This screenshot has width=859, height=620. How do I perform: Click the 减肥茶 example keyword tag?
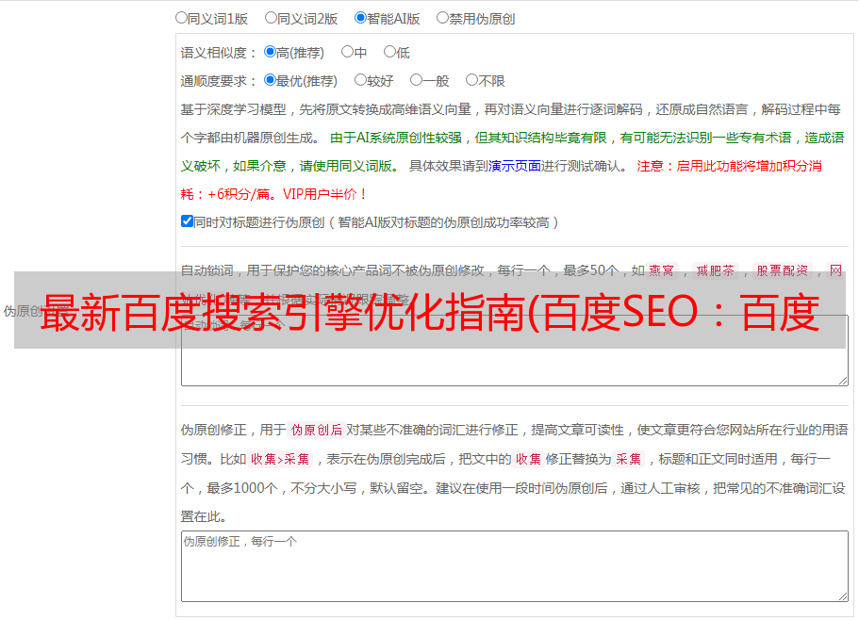(x=716, y=270)
